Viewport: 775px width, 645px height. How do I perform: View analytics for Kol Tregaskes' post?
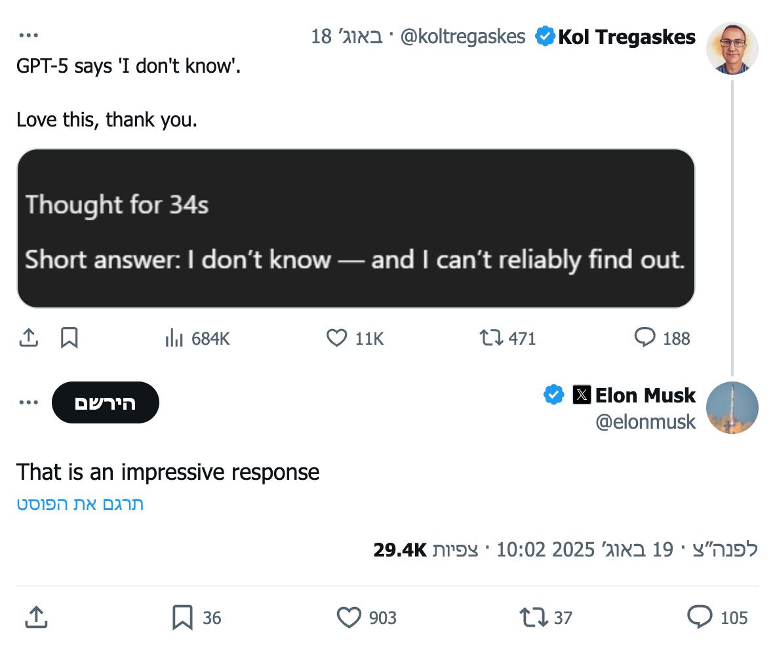174,338
